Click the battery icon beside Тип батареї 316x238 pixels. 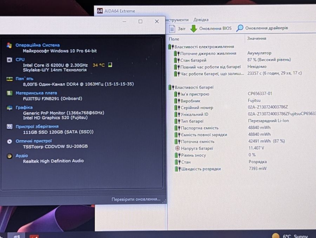[177, 121]
